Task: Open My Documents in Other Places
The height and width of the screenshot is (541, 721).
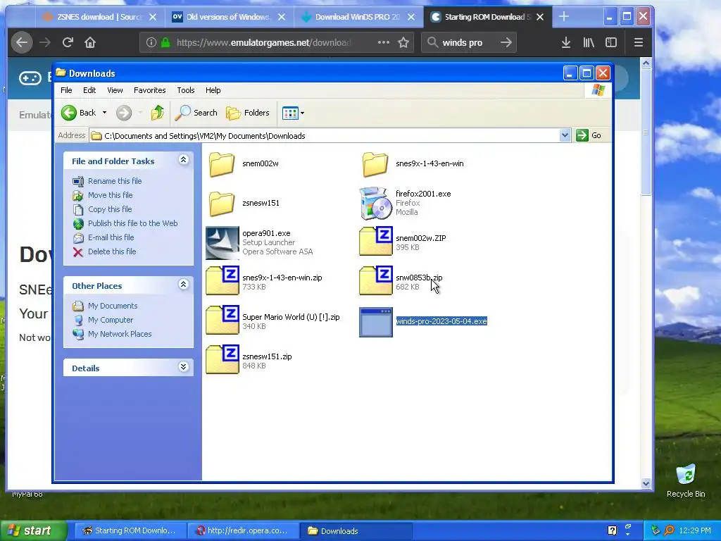Action: (113, 306)
